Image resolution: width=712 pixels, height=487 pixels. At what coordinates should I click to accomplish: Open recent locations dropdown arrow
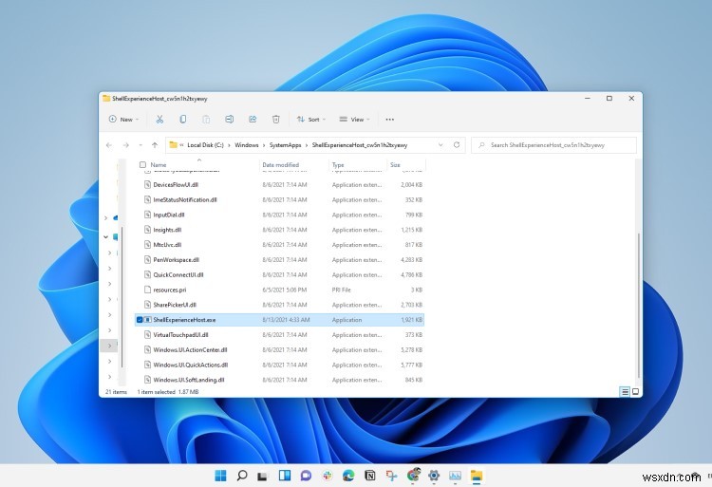pos(141,145)
